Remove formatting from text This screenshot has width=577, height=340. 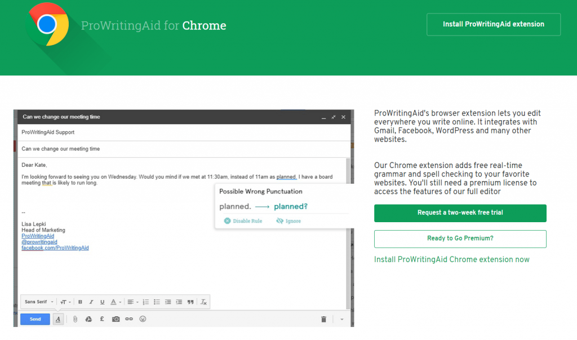203,302
